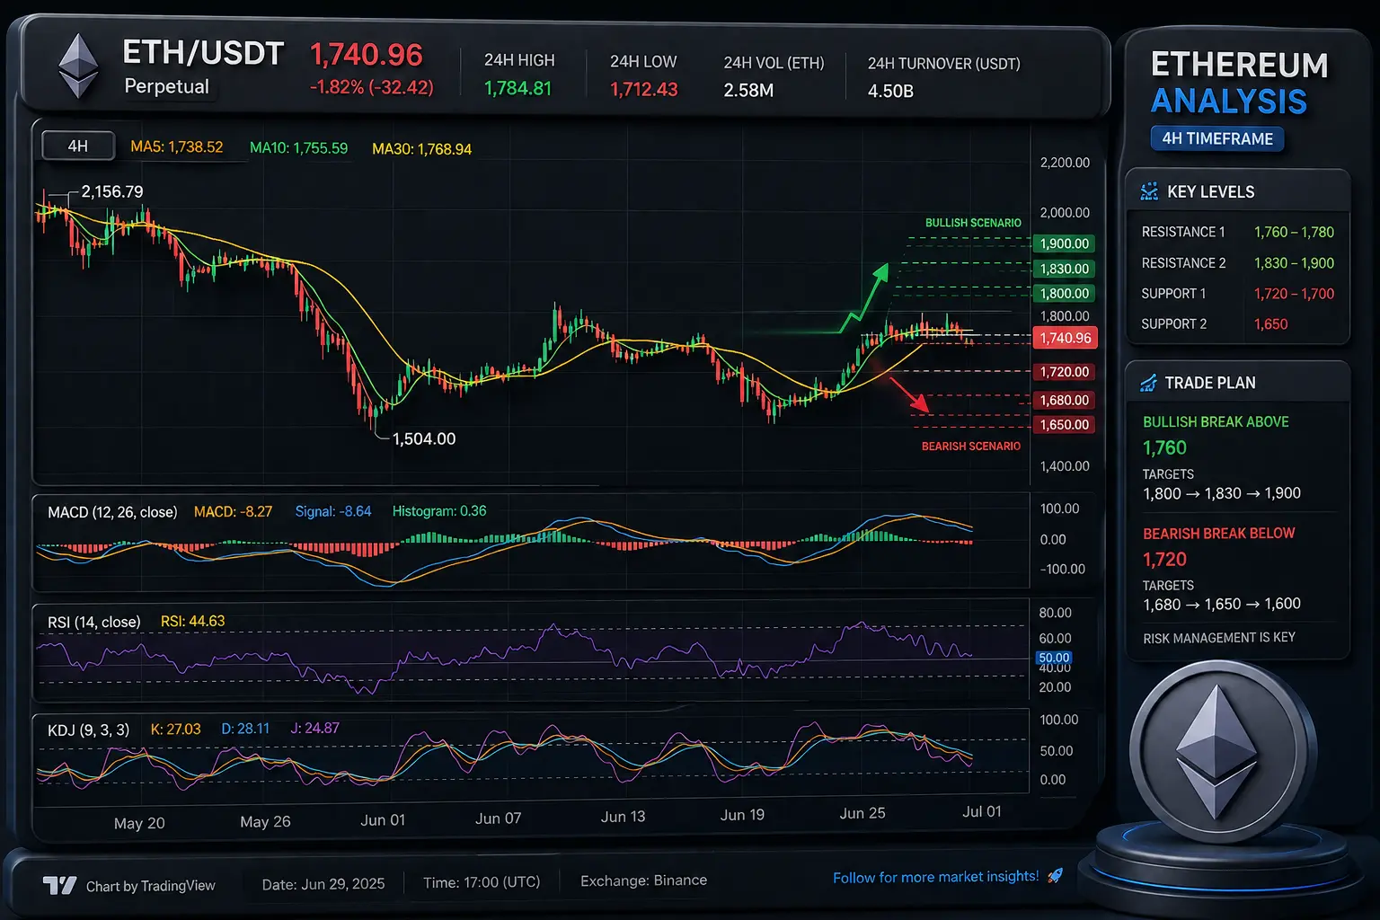Click the current price label 1,740.96

(x=1065, y=338)
